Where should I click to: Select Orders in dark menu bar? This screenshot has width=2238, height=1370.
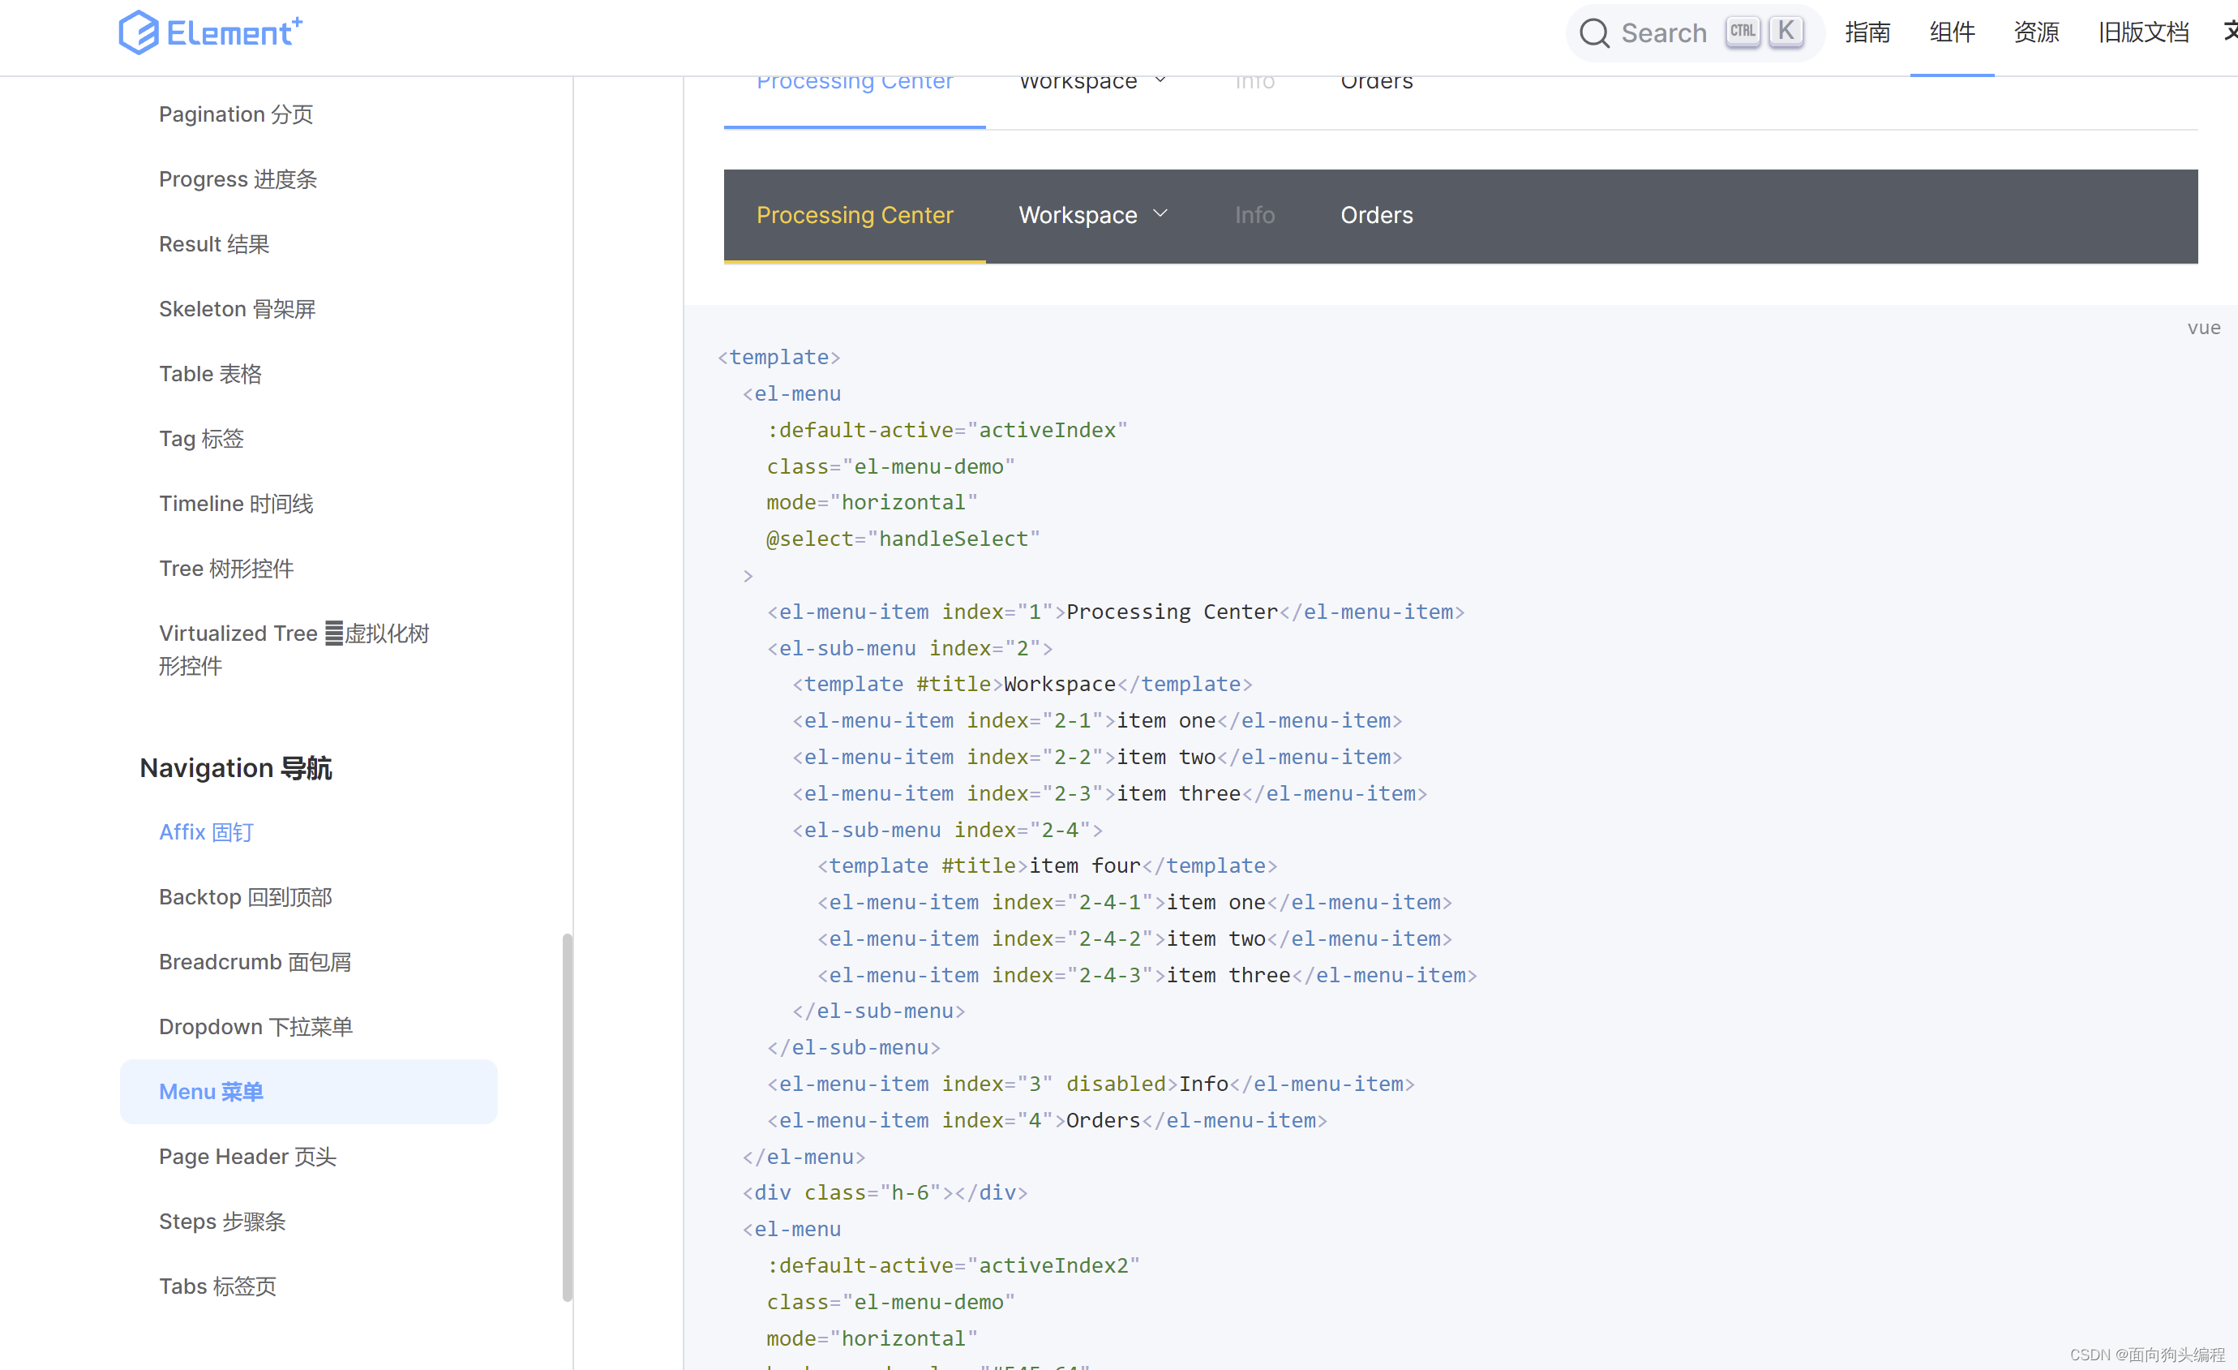pos(1376,215)
